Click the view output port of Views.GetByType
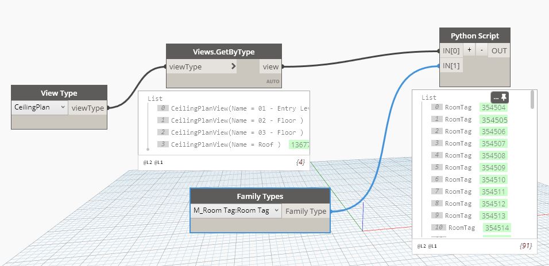549x266 pixels. pyautogui.click(x=270, y=66)
